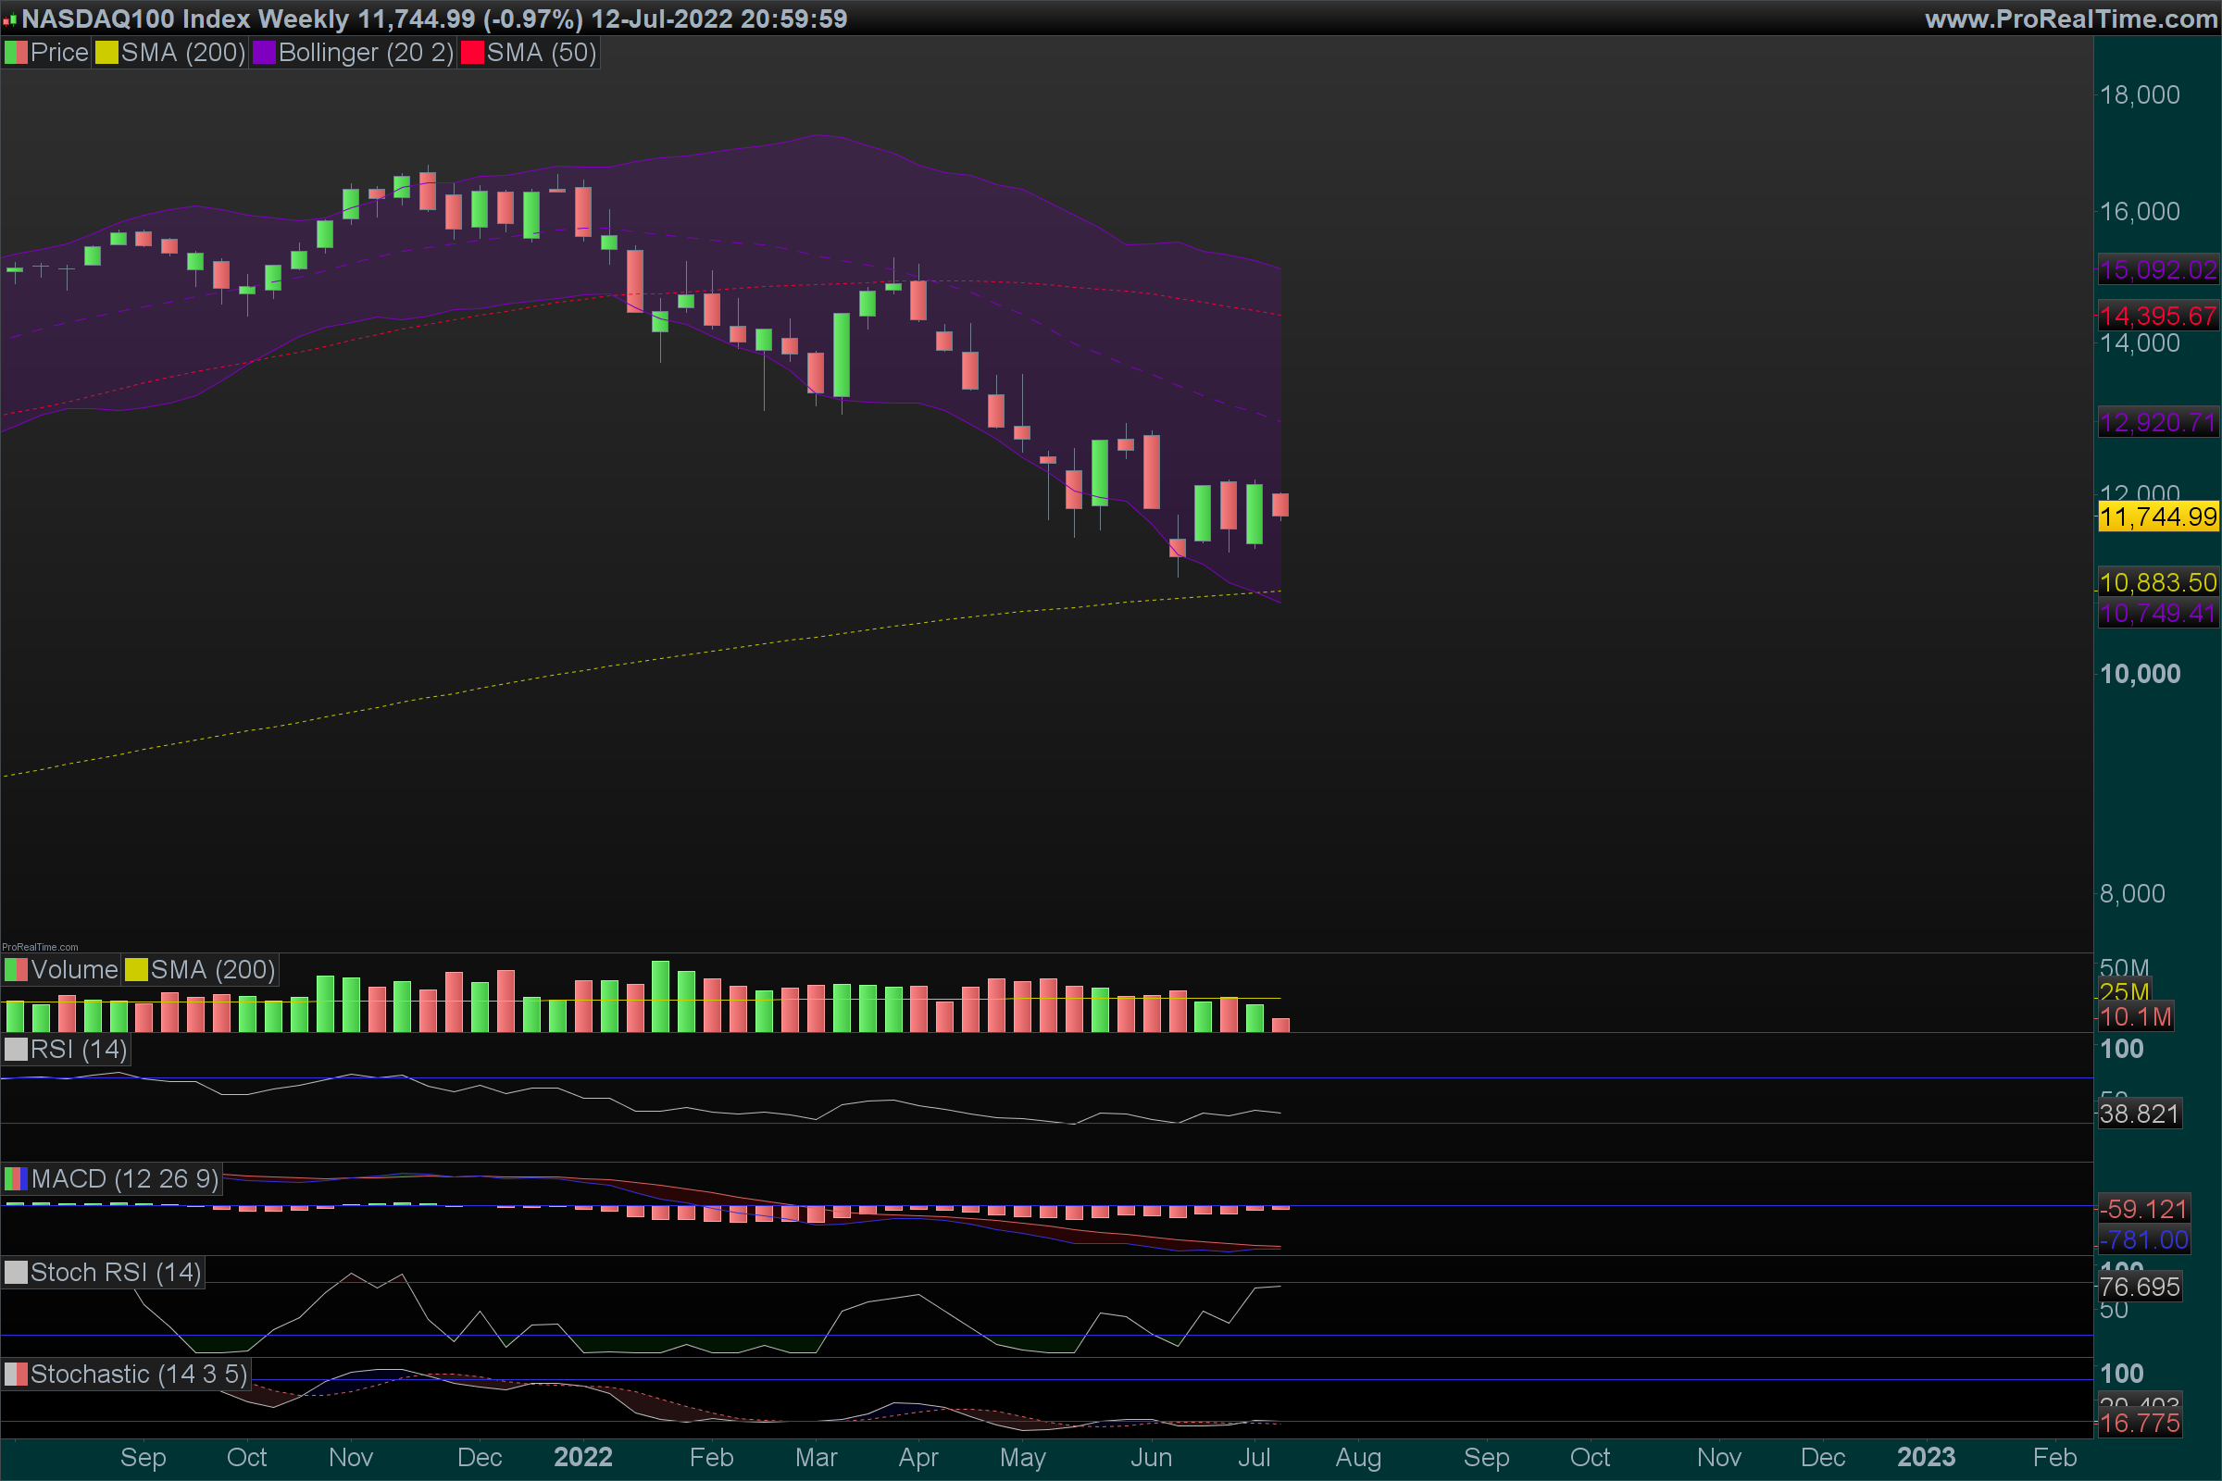The width and height of the screenshot is (2222, 1481).
Task: Click the volume SMA (200) label
Action: [213, 970]
